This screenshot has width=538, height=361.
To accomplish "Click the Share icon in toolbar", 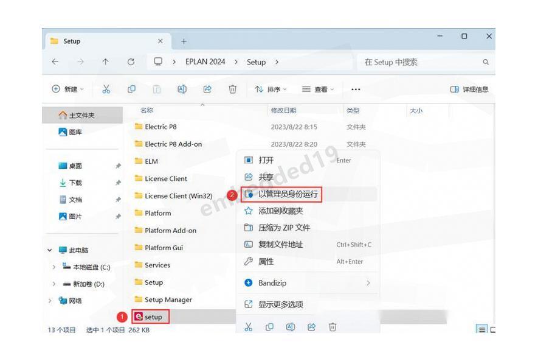I will [x=207, y=89].
